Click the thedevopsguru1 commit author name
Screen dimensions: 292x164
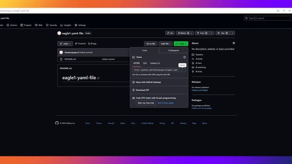tap(72, 52)
